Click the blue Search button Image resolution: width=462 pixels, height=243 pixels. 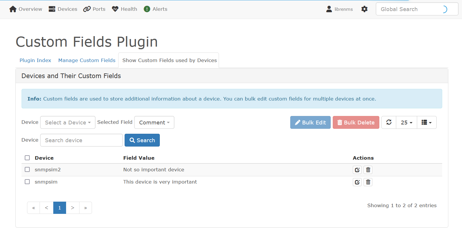click(x=142, y=140)
